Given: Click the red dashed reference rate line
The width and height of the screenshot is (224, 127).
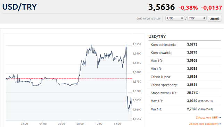Looking at the screenshot, I should coord(69,79).
